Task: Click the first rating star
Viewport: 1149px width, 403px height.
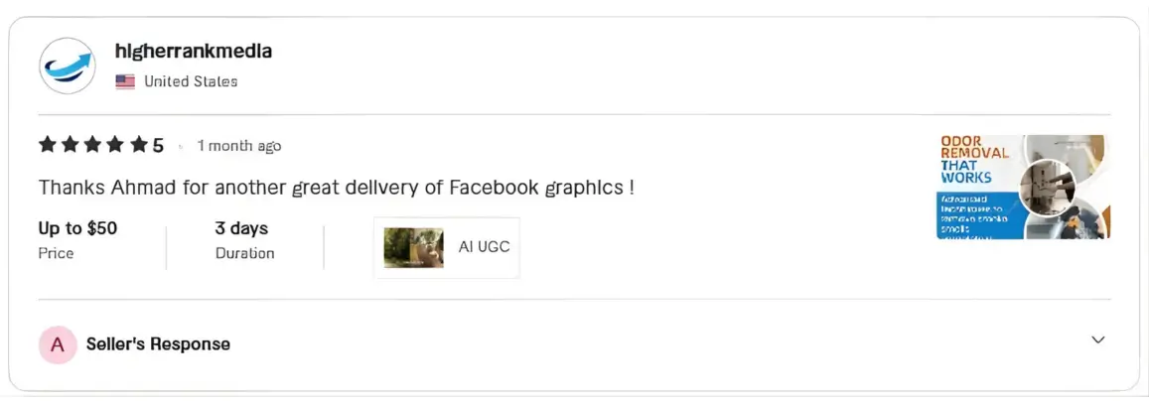Action: pyautogui.click(x=48, y=146)
